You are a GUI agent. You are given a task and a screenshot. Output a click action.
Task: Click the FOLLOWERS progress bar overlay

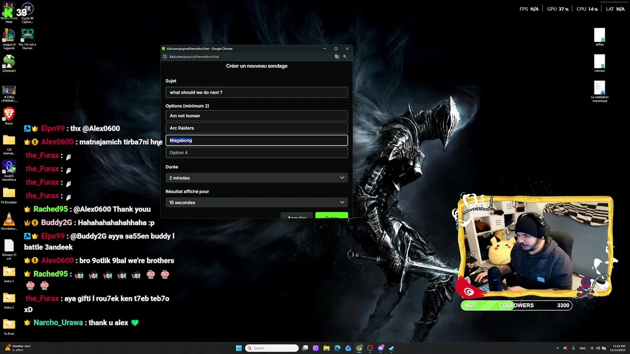[516, 305]
